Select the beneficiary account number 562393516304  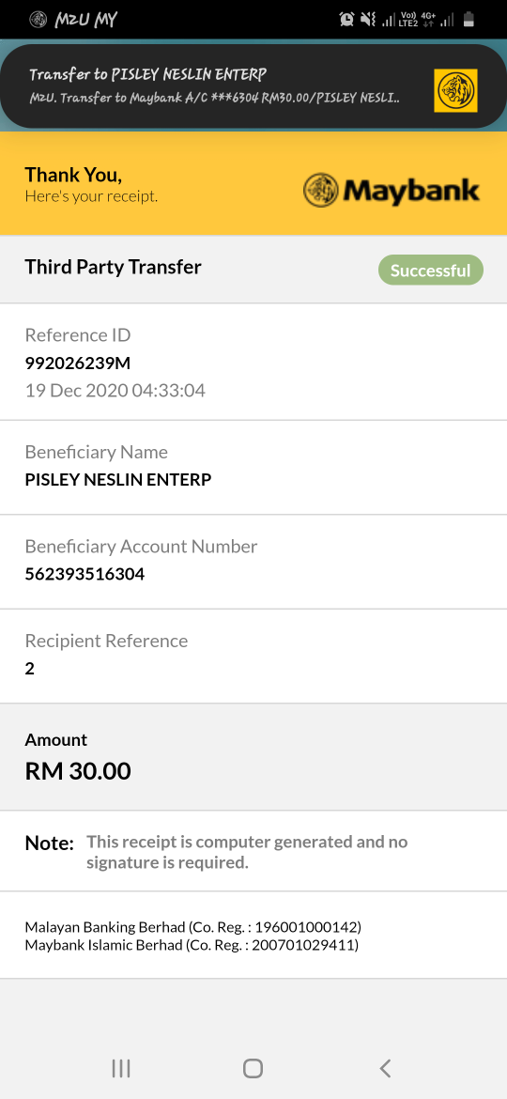[x=84, y=575]
